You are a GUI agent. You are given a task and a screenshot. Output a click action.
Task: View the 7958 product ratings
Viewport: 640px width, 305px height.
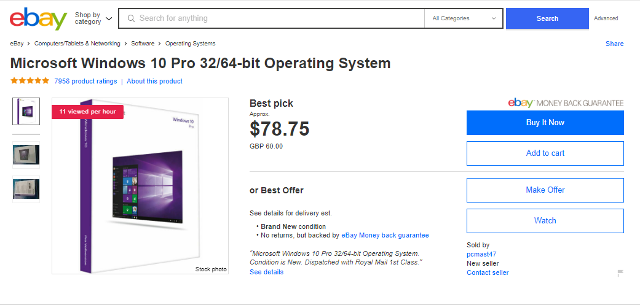pyautogui.click(x=85, y=81)
